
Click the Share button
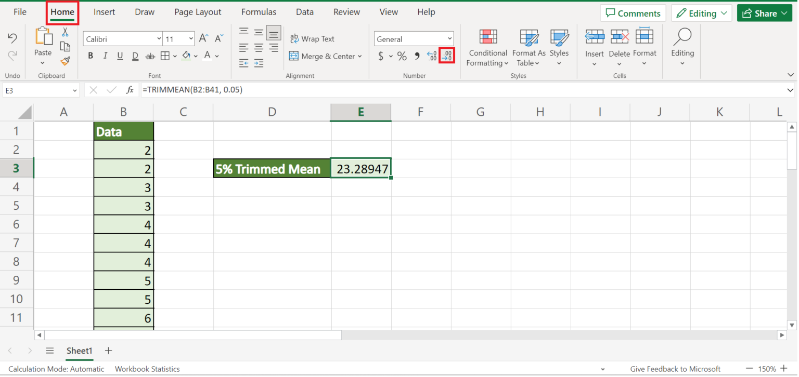pos(764,12)
